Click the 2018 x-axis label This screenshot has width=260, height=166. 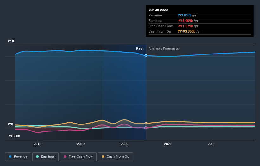pos(37,144)
